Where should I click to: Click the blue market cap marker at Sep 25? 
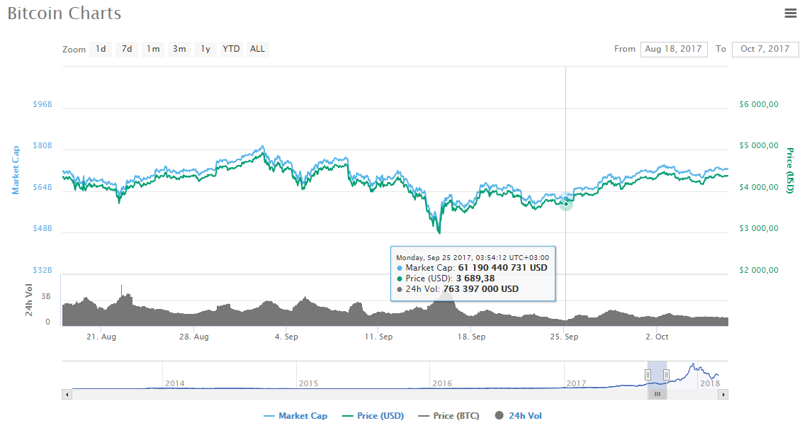pyautogui.click(x=566, y=198)
